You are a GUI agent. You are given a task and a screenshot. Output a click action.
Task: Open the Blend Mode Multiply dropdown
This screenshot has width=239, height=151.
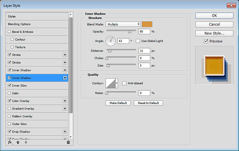[123, 24]
